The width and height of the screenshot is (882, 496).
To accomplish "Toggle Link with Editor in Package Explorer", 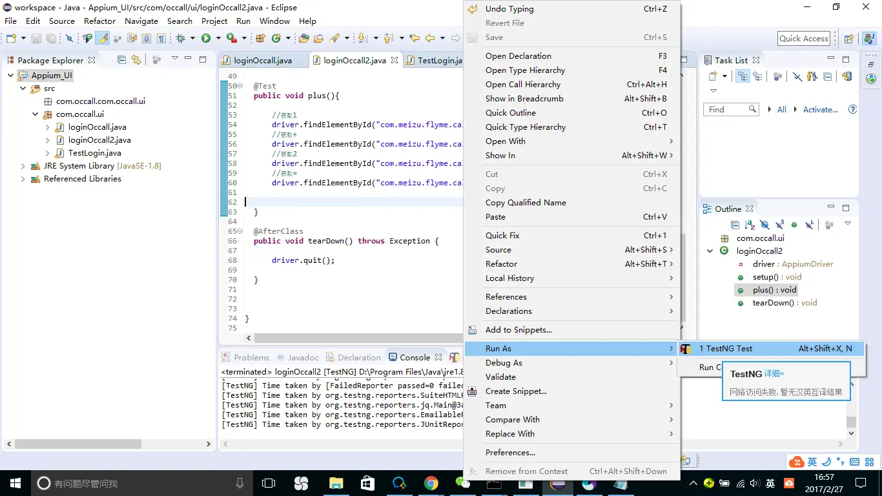I will click(x=136, y=59).
